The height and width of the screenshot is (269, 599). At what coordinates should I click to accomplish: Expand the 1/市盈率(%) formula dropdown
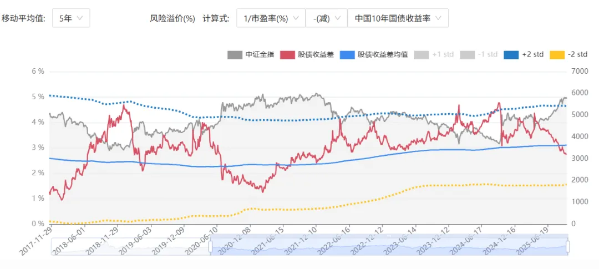click(271, 18)
